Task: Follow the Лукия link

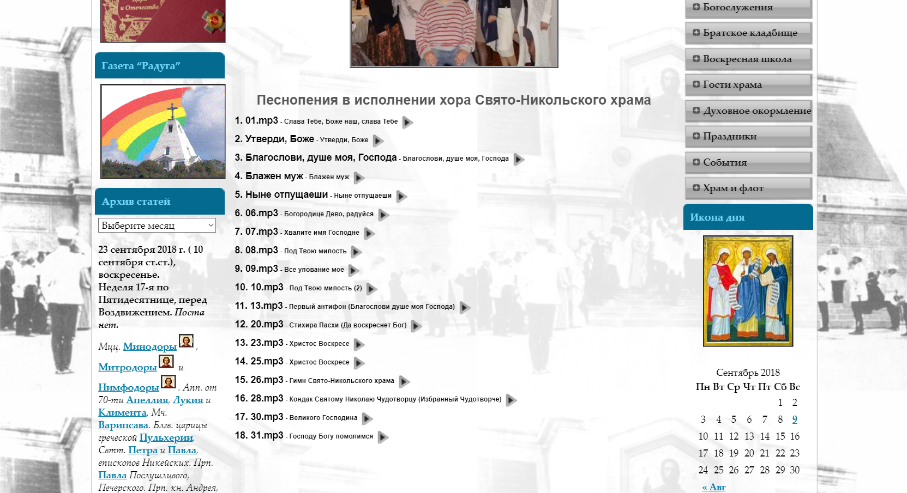Action: pos(188,400)
